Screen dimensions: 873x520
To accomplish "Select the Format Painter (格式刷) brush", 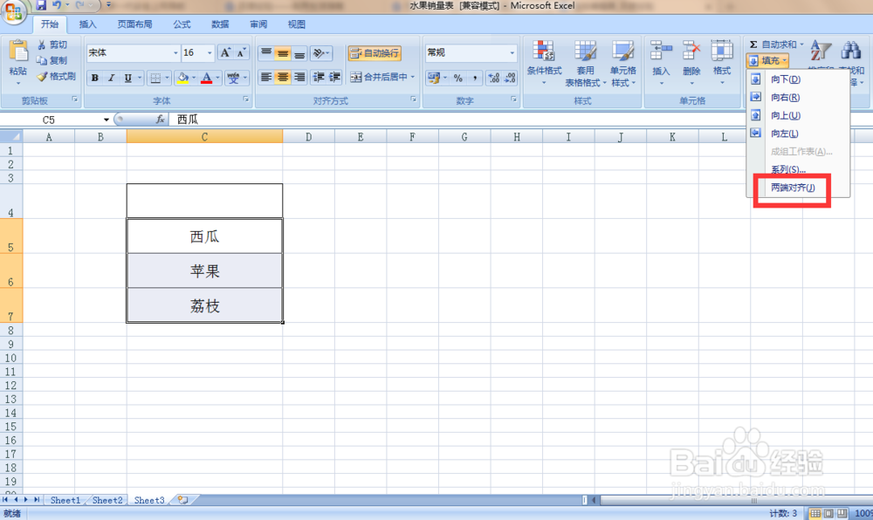I will point(56,76).
